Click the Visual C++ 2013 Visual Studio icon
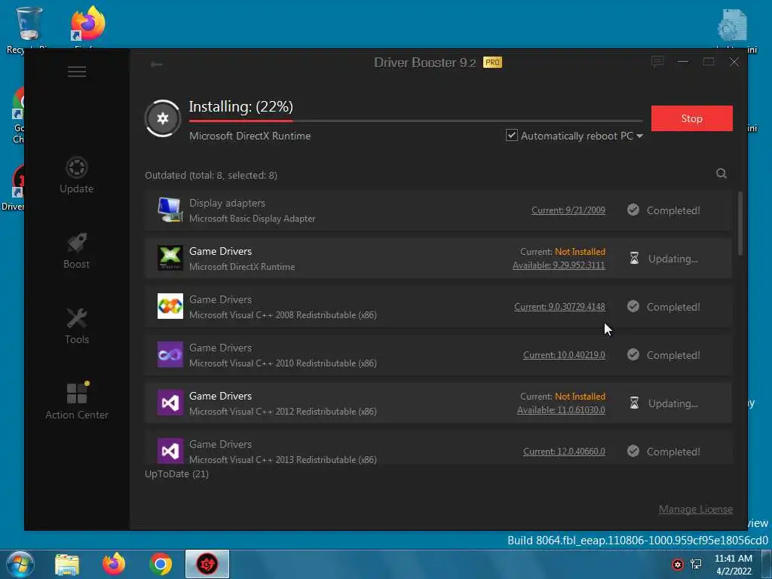Screen dimensions: 772x579 click(x=170, y=451)
